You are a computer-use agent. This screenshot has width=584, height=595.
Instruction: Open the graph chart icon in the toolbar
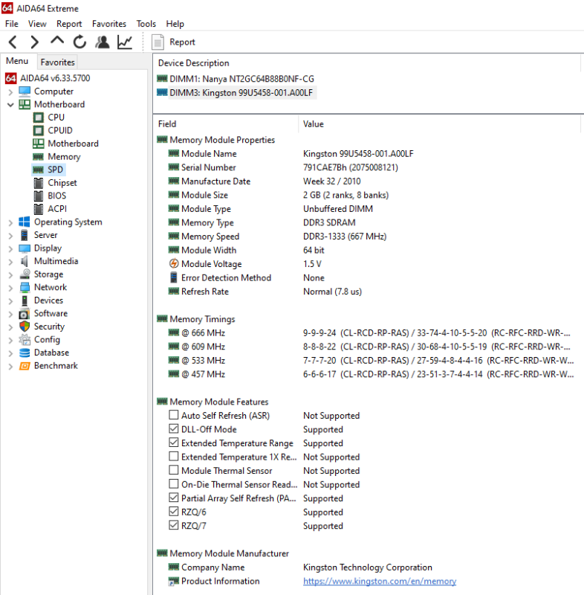(125, 42)
